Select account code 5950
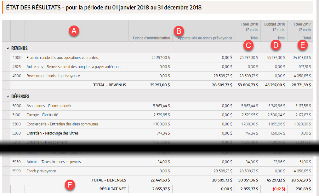Viewport: 319px width, 196px height. (16, 162)
